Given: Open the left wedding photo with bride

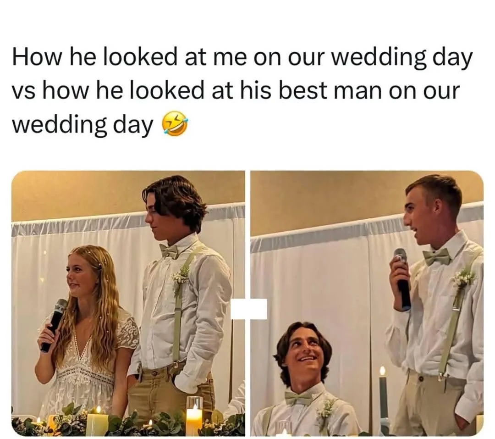Looking at the screenshot, I should pos(128,303).
